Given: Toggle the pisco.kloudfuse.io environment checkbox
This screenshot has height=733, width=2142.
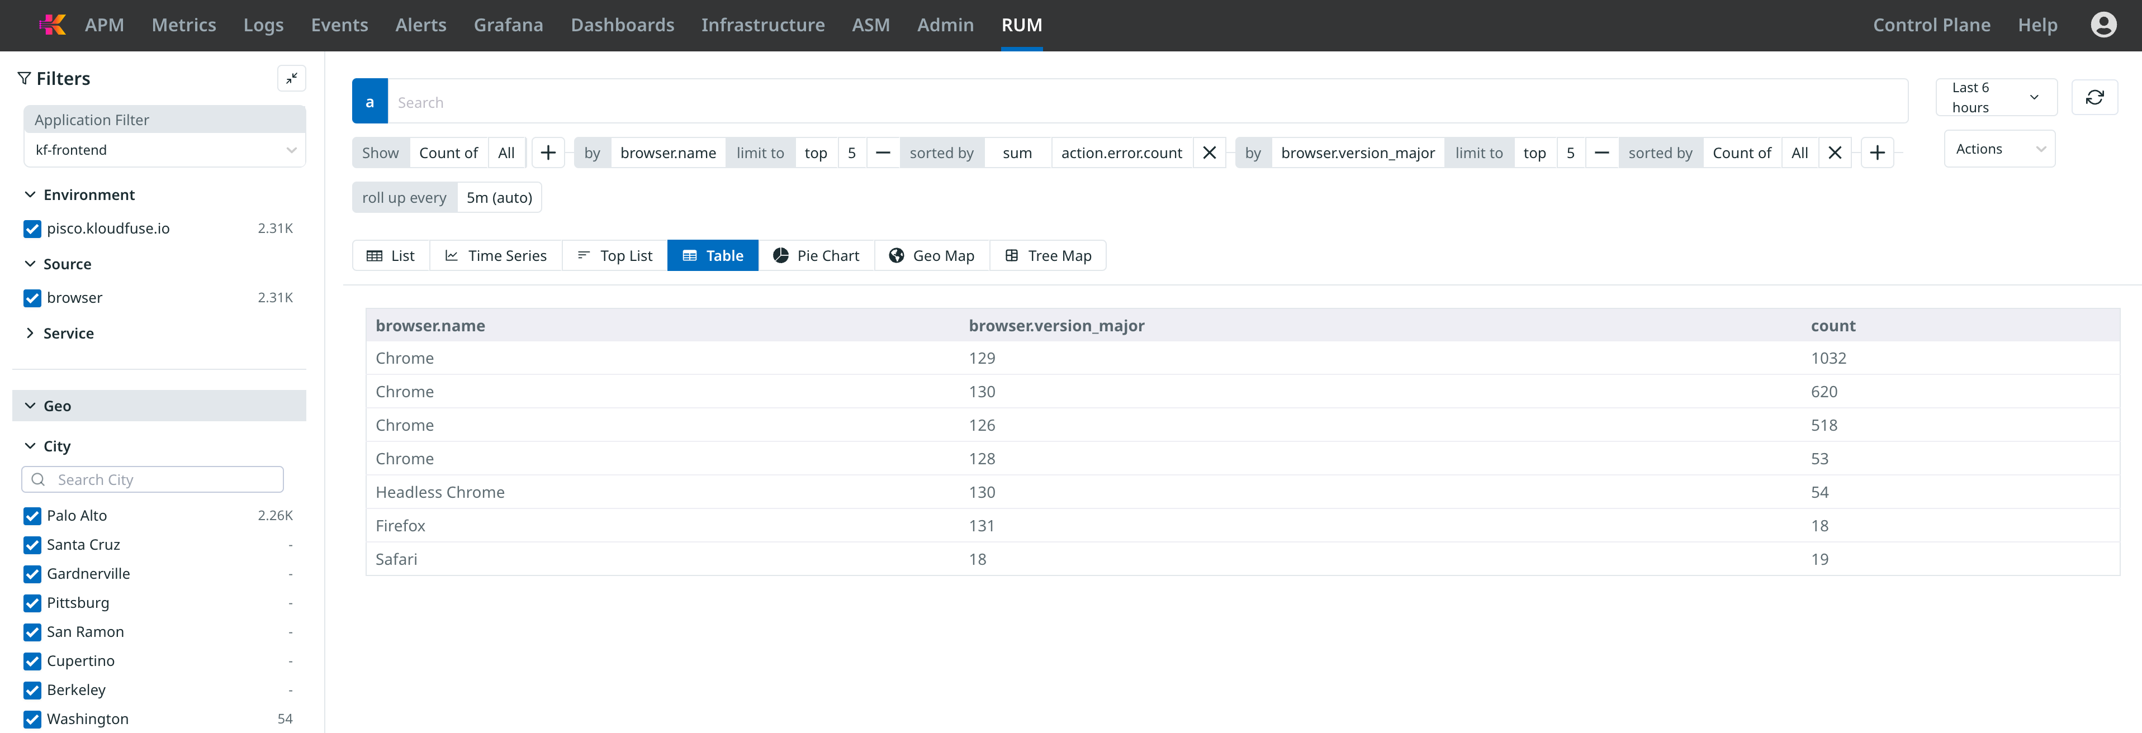Looking at the screenshot, I should click(x=32, y=229).
